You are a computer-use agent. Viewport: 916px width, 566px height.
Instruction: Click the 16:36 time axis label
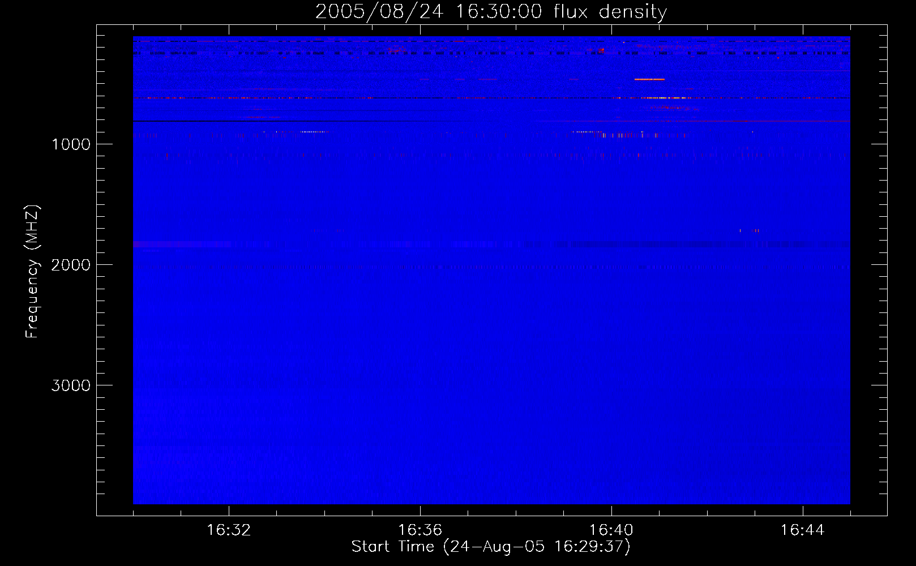[x=420, y=530]
